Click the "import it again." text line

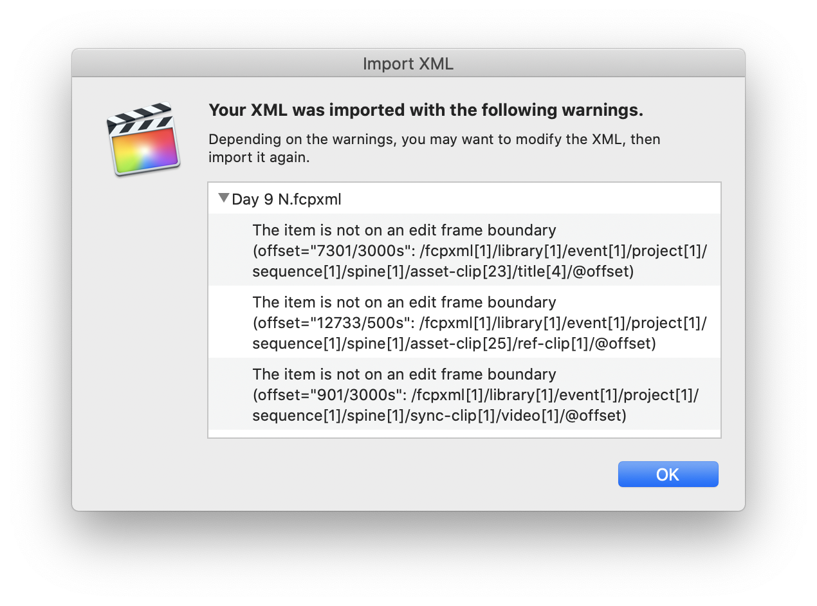pos(259,157)
